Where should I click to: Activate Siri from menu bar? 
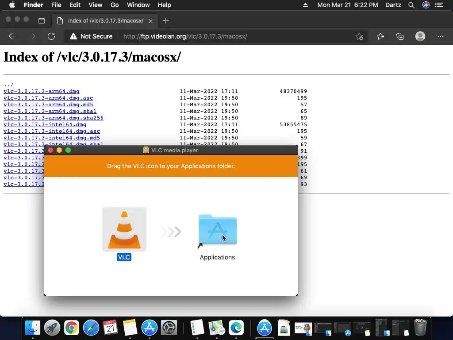426,5
